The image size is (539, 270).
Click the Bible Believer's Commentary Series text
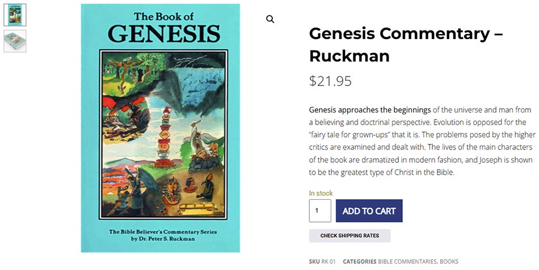pyautogui.click(x=163, y=232)
